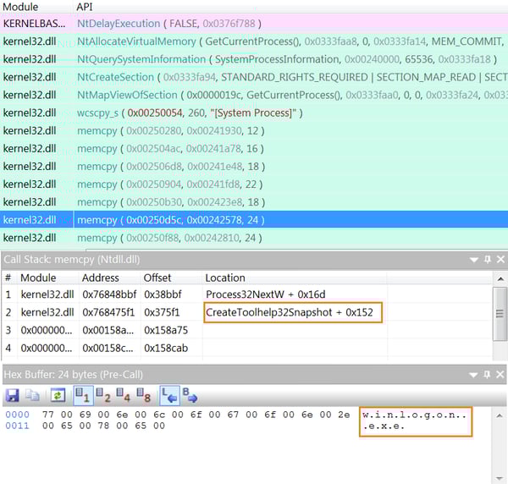Pin the Hex Buffer panel

[x=487, y=375]
